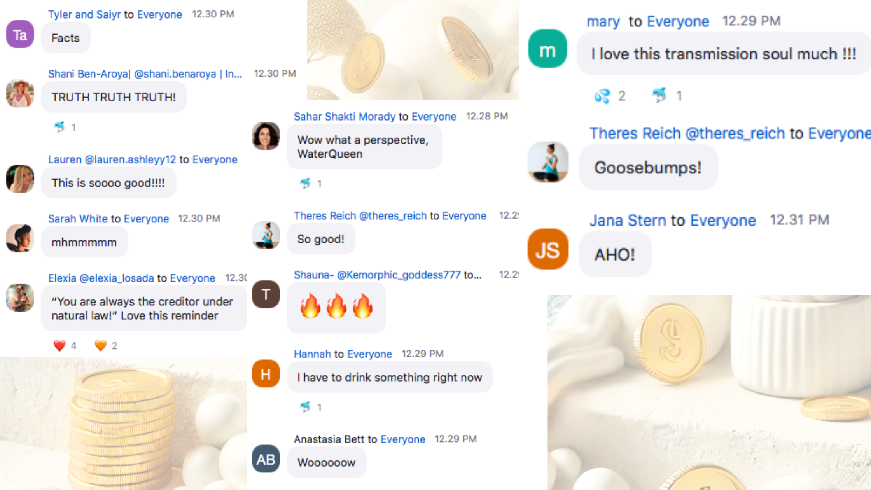
Task: Click water droplets reaction on mary's message
Action: pyautogui.click(x=602, y=96)
